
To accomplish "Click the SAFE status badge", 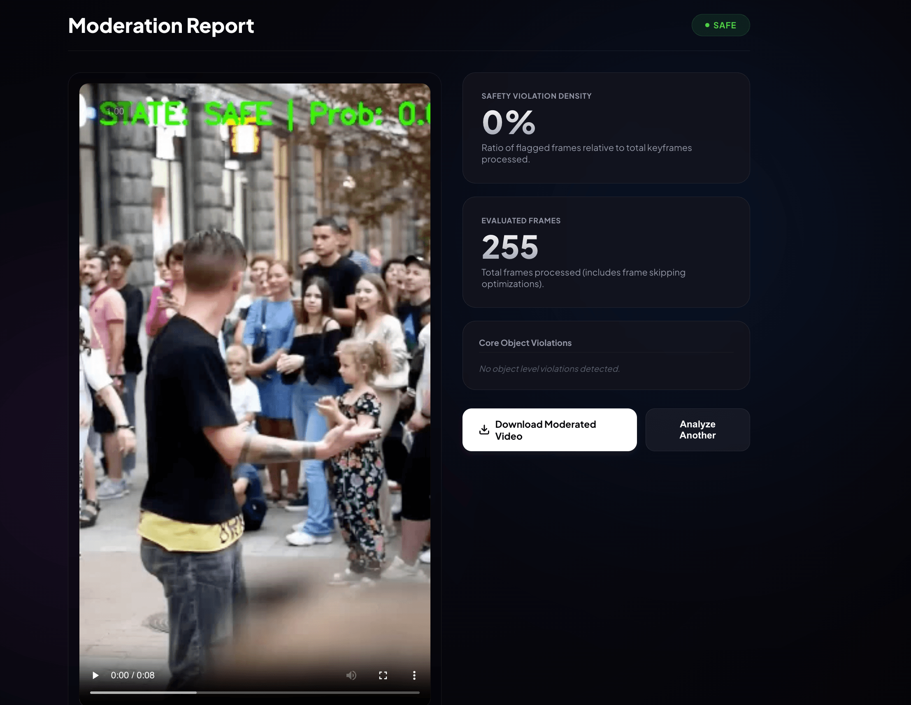I will (x=720, y=25).
